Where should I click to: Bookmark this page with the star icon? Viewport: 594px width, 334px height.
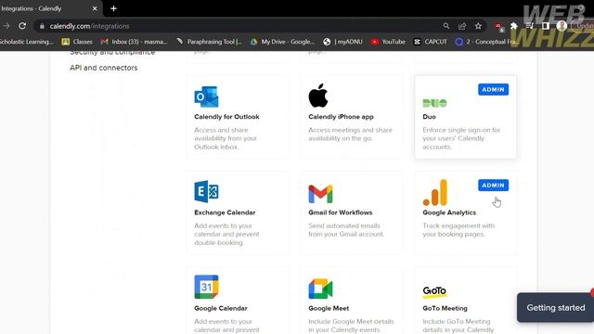[x=478, y=26]
